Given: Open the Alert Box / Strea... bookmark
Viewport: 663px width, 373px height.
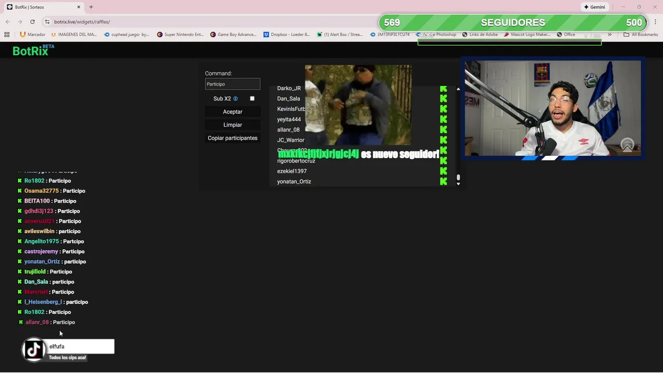Looking at the screenshot, I should pyautogui.click(x=340, y=35).
